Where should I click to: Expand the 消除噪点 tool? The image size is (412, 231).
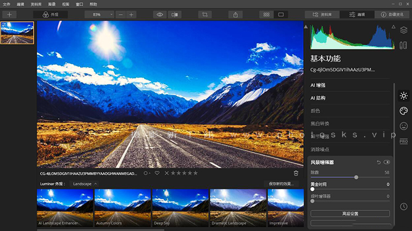coord(350,150)
